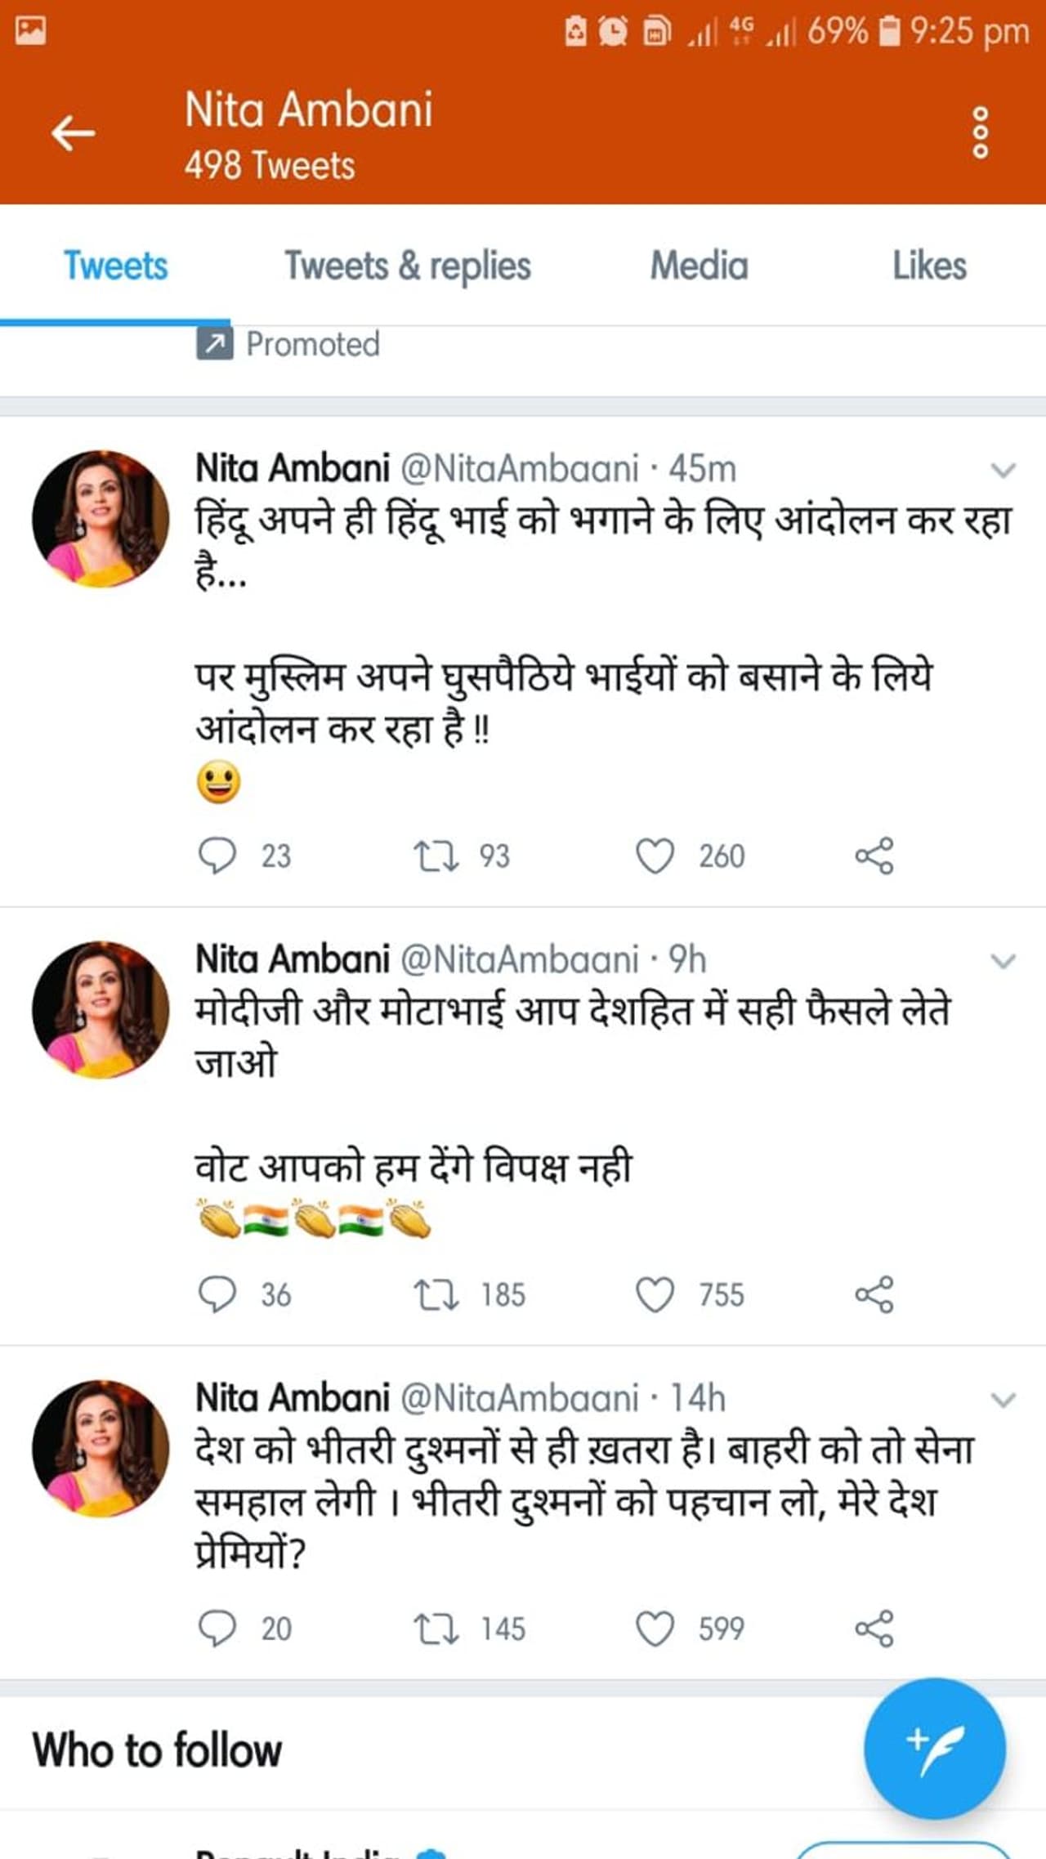The width and height of the screenshot is (1046, 1859).
Task: Expand options chevron on 9h tweet
Action: click(x=1003, y=961)
